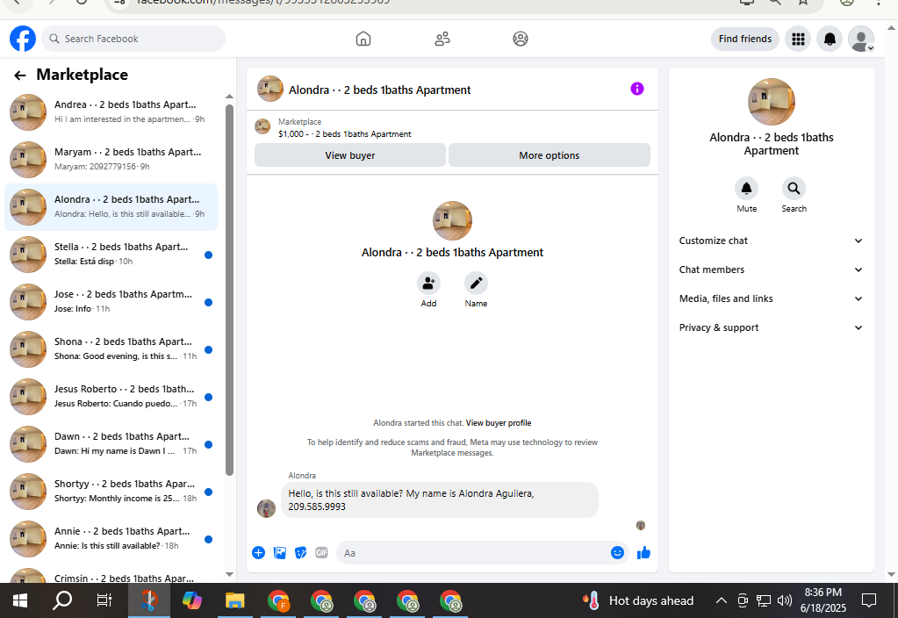
Task: Open Andrea's apartment conversation
Action: [x=111, y=112]
